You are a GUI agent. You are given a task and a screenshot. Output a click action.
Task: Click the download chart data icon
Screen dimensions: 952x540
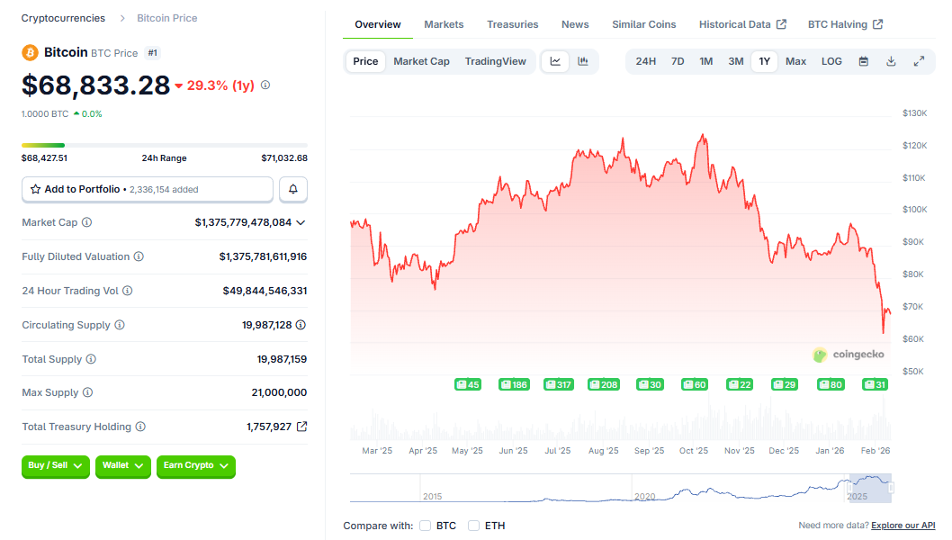(x=891, y=61)
